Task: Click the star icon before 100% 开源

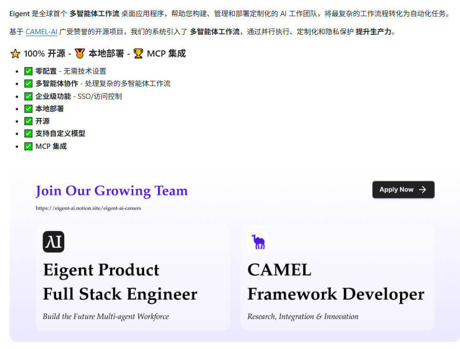Action: coord(15,53)
